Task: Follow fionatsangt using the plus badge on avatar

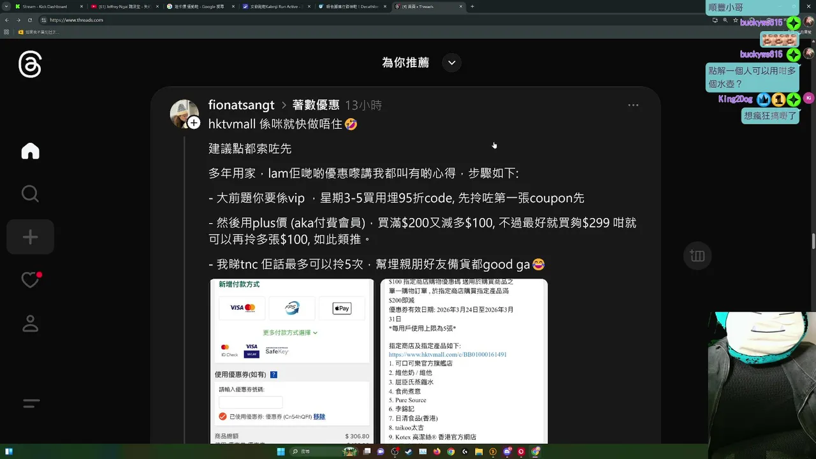Action: (x=194, y=122)
